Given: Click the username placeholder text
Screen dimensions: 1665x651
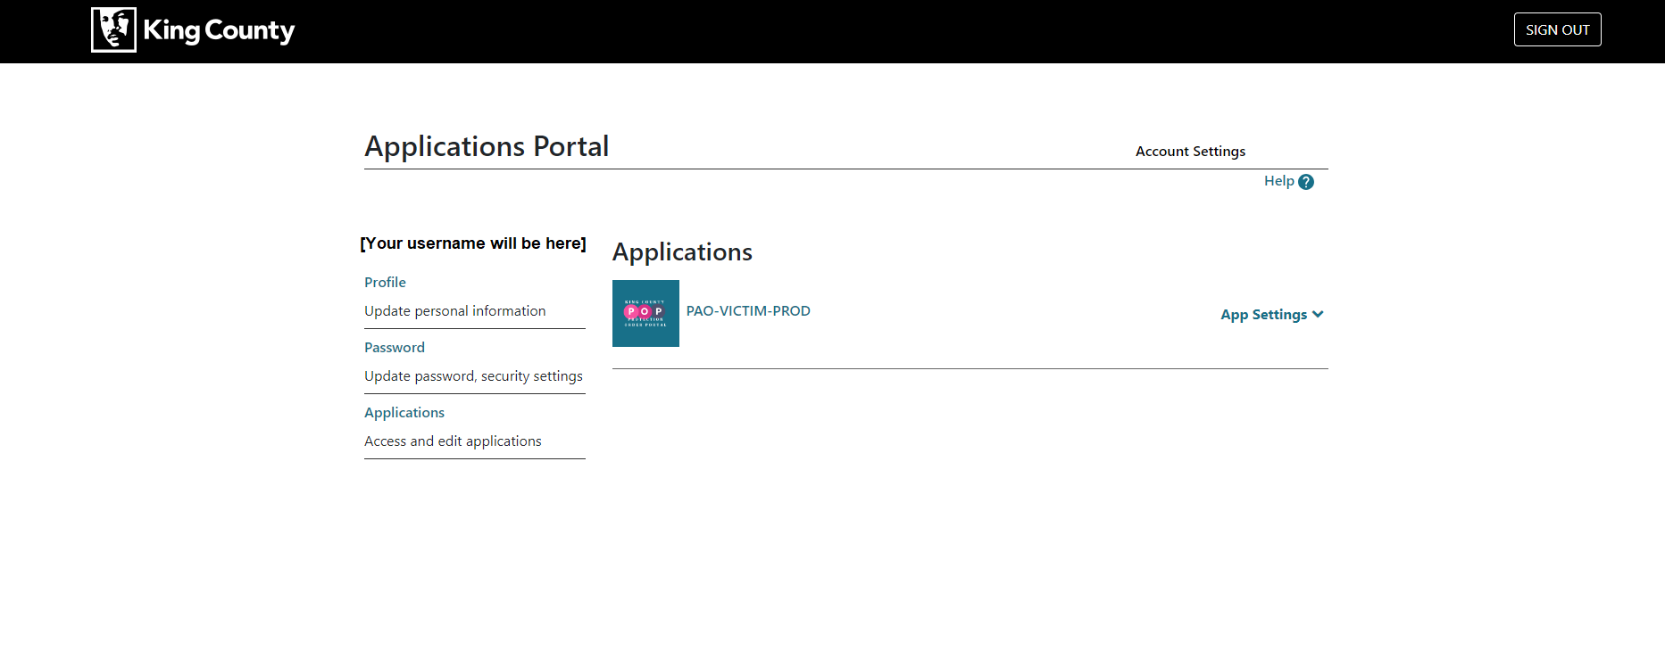Looking at the screenshot, I should tap(473, 243).
